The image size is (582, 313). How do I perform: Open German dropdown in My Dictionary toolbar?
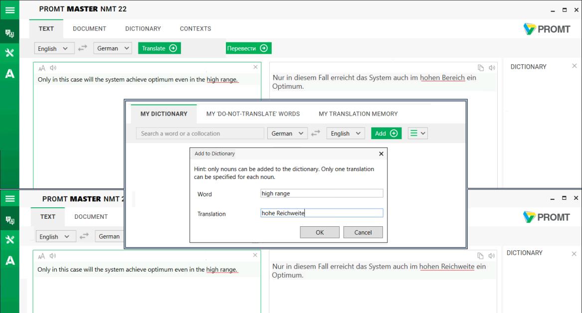click(x=288, y=133)
